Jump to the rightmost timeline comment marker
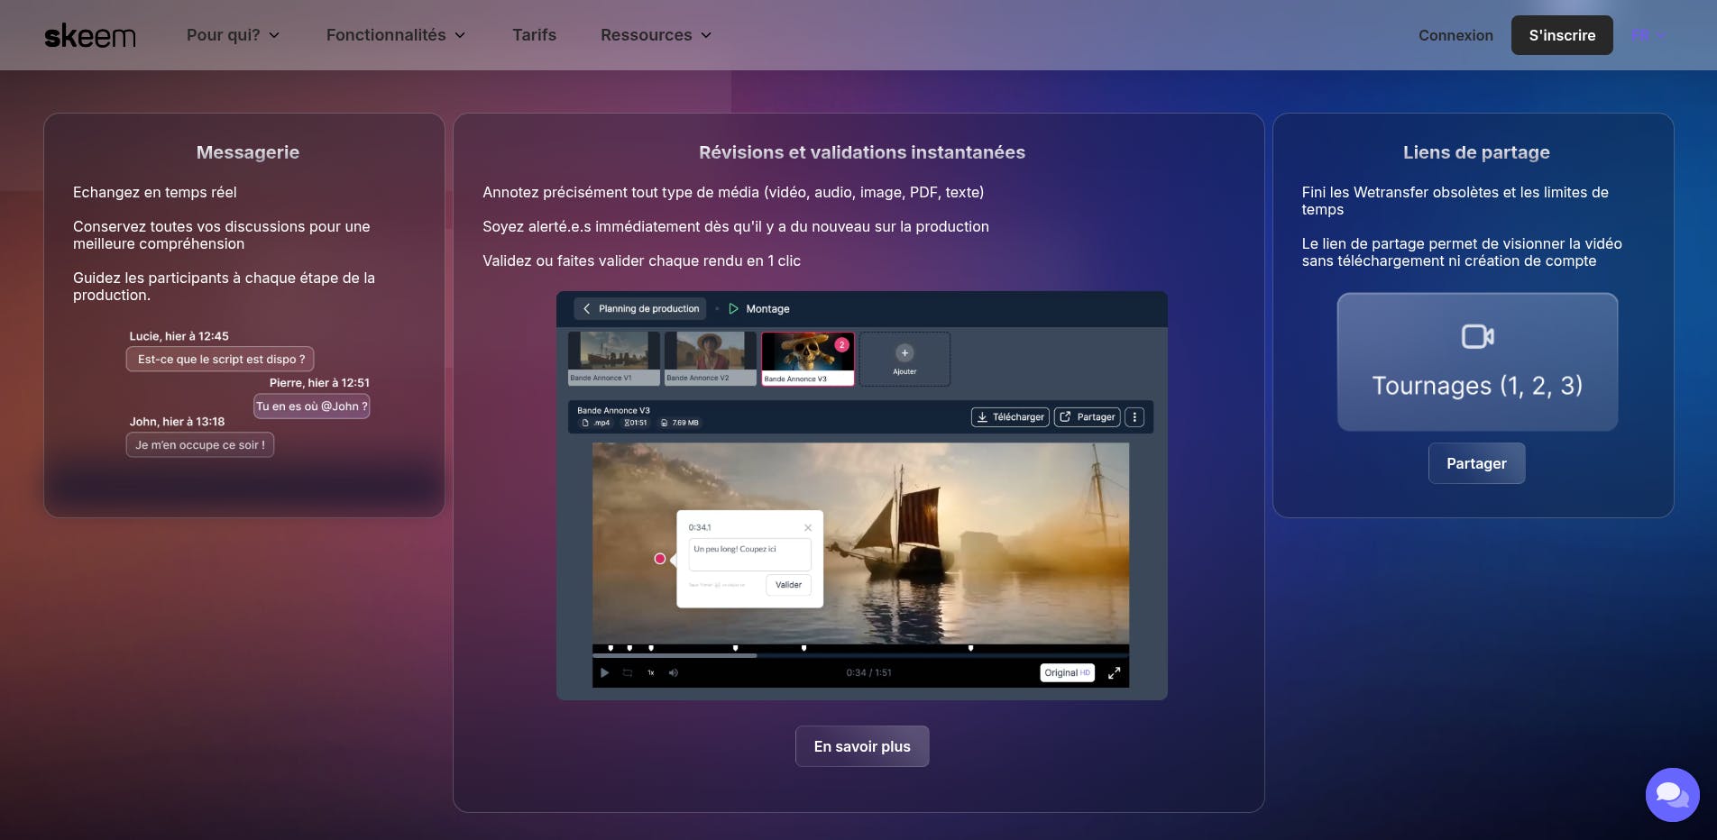 click(970, 648)
